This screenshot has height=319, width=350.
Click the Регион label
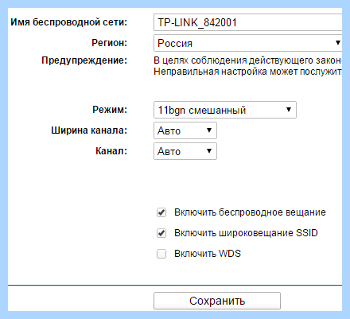[109, 43]
